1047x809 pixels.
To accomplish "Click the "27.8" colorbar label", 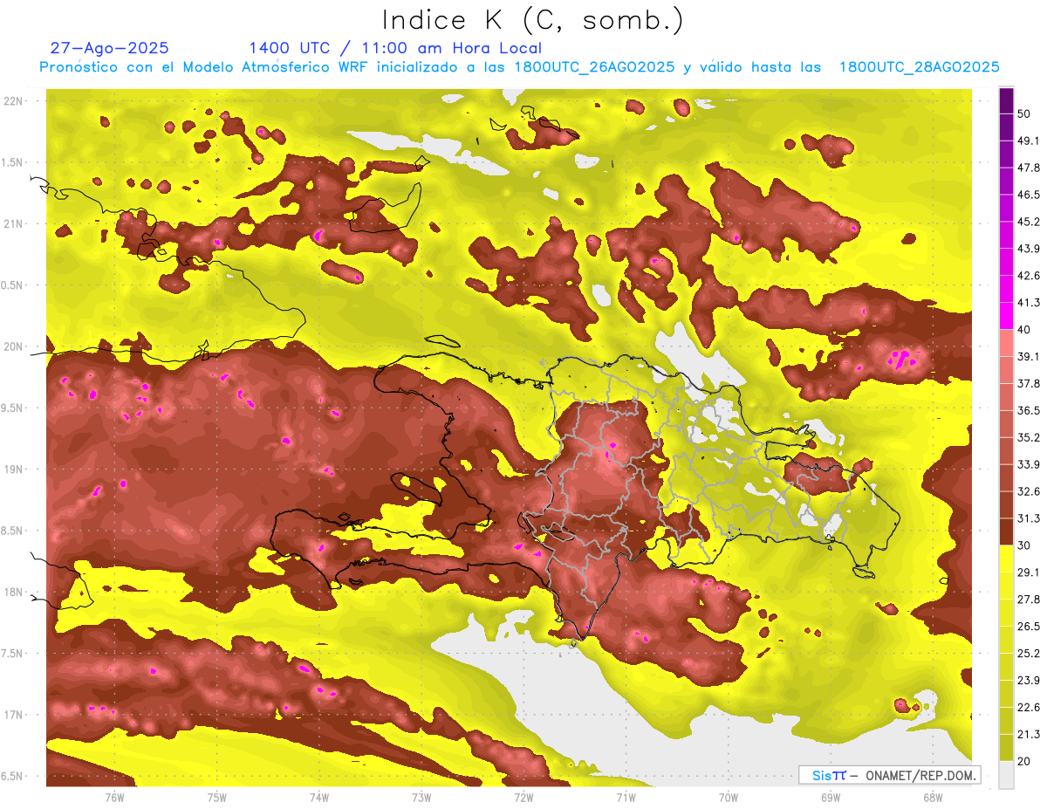I will pyautogui.click(x=1029, y=599).
